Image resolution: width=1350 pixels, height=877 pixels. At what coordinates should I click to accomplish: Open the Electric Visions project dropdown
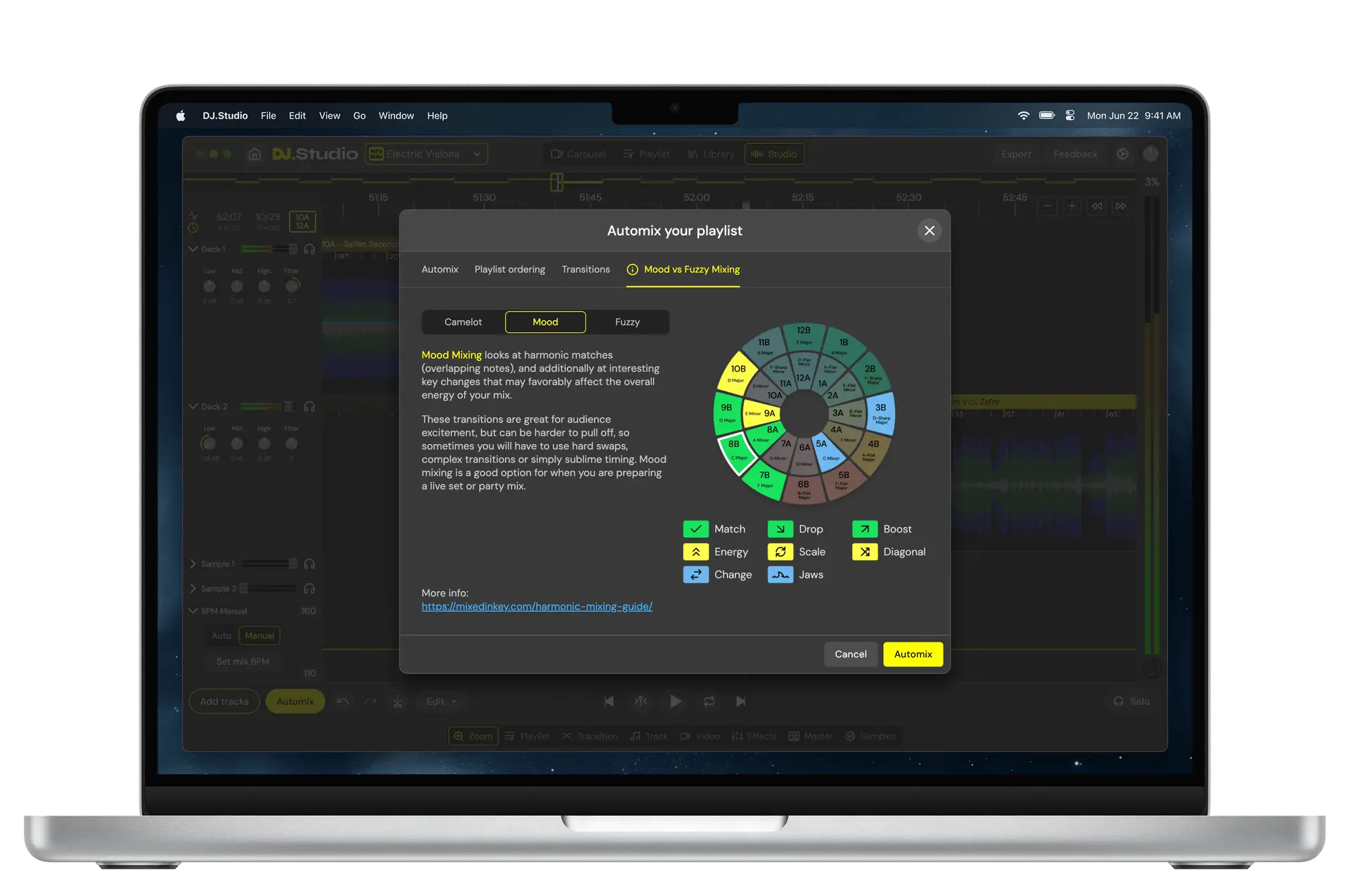(426, 154)
